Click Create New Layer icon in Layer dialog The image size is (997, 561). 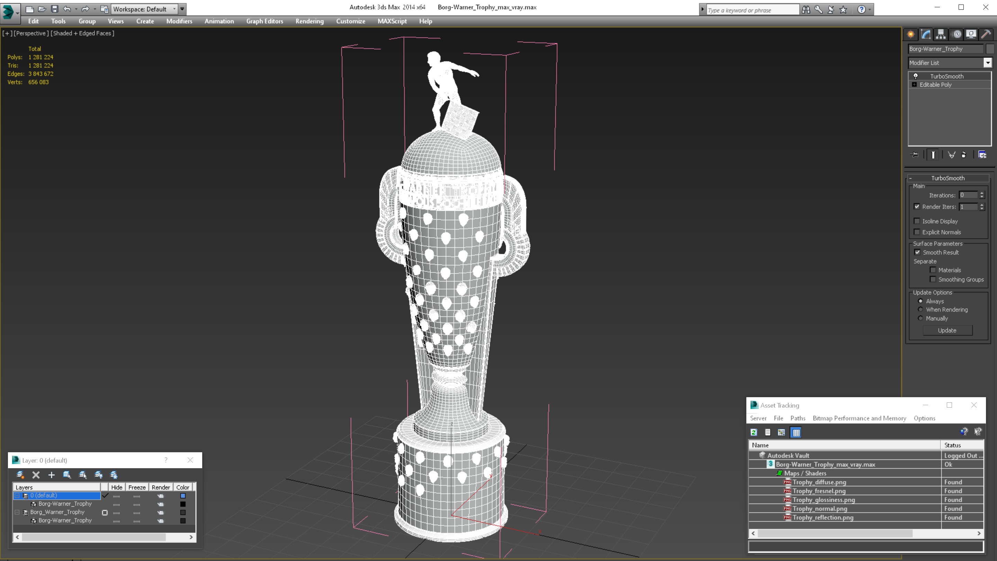click(x=20, y=475)
